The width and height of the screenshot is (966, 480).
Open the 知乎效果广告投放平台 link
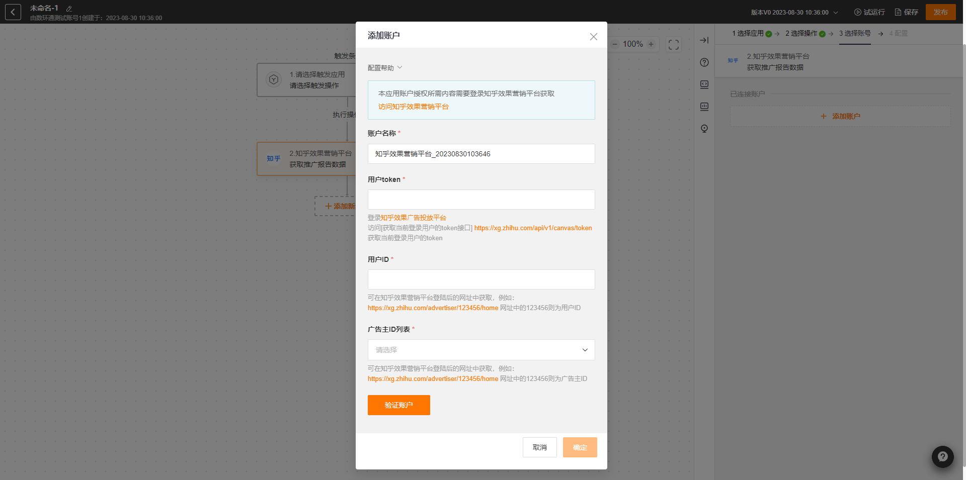[x=413, y=218]
